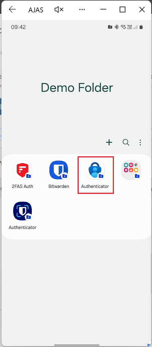Tap the battery icon in the status bar
Image resolution: width=152 pixels, height=347 pixels.
141,27
